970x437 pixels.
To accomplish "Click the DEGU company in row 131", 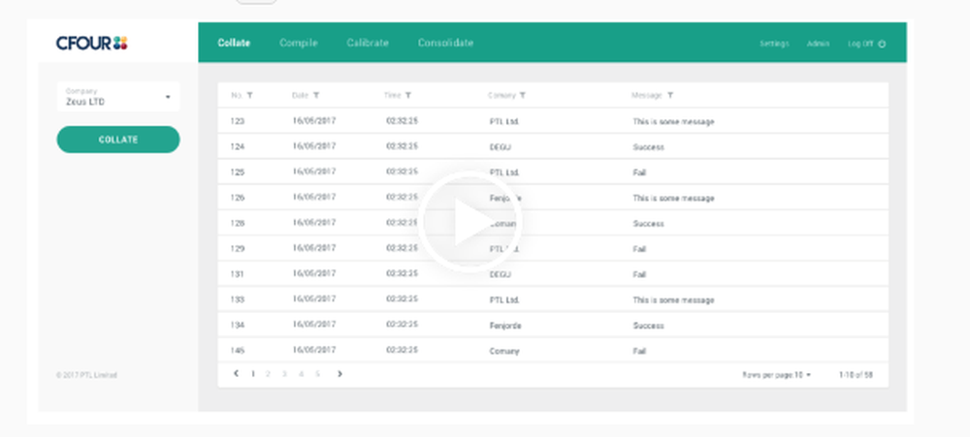I will 500,274.
